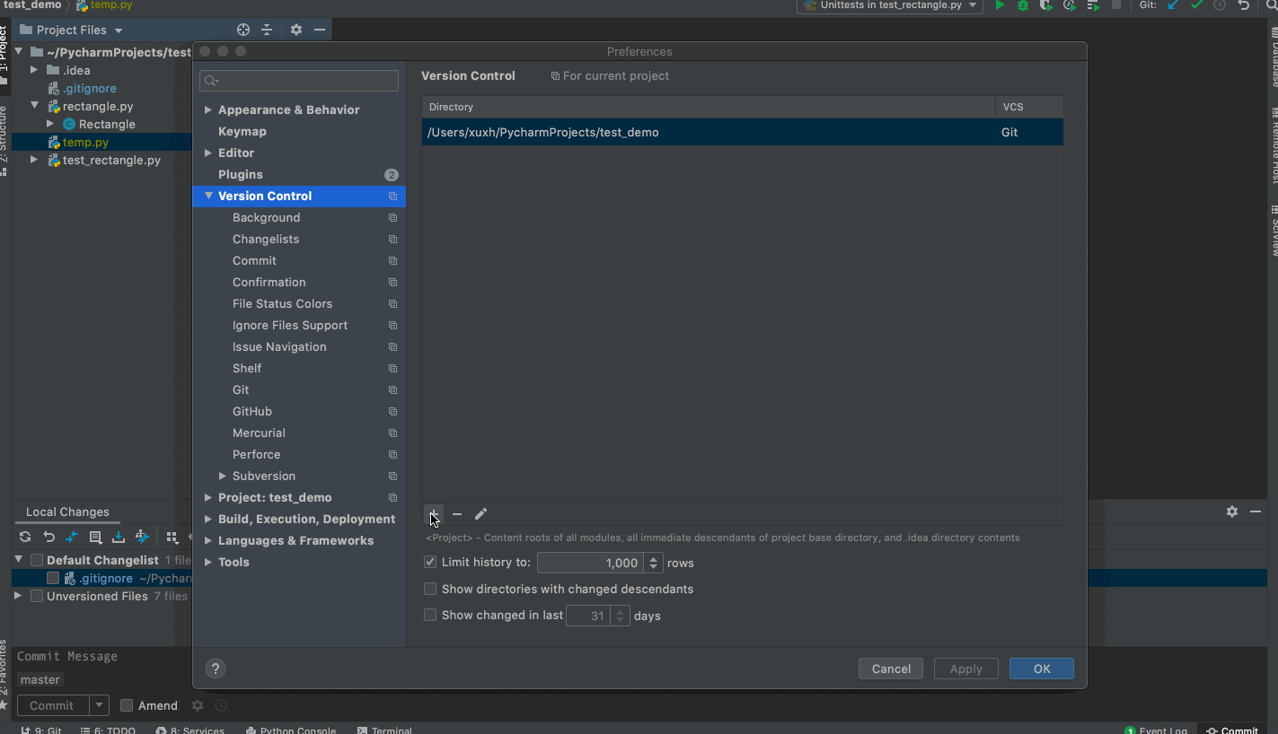Enable Show changed in last days checkbox
The height and width of the screenshot is (734, 1278).
430,615
